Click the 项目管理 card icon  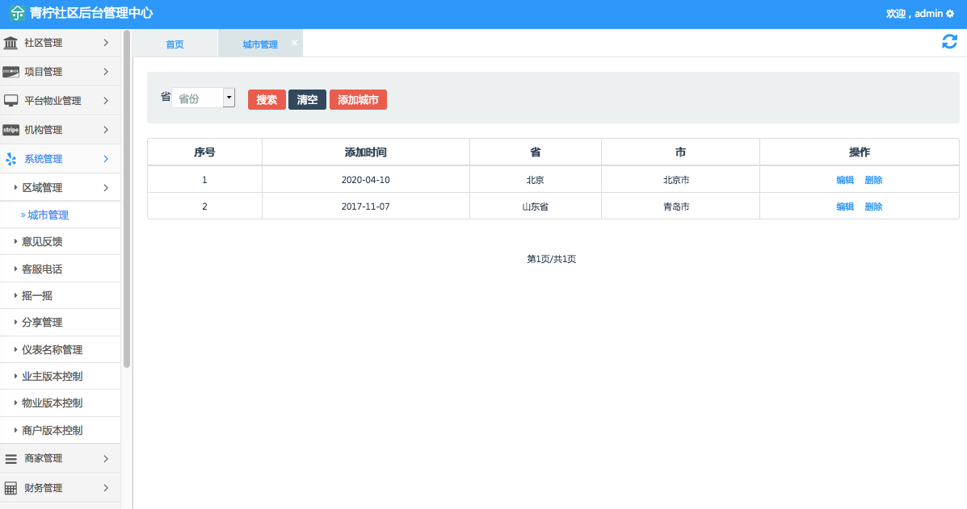[x=11, y=72]
